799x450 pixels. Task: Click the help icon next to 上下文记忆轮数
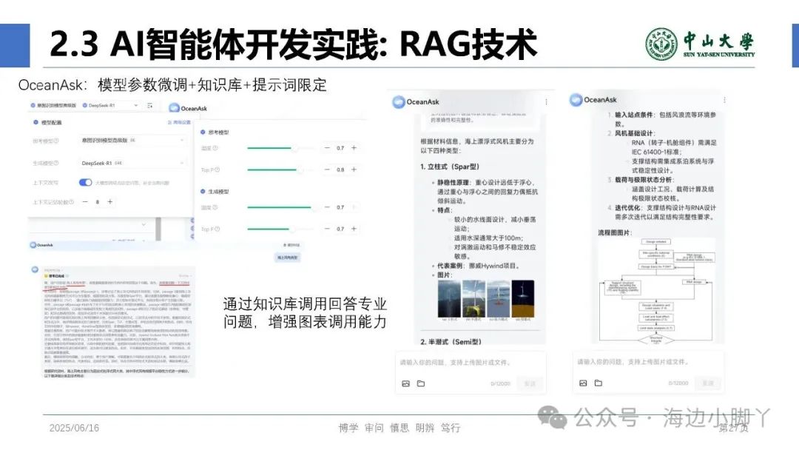click(71, 202)
